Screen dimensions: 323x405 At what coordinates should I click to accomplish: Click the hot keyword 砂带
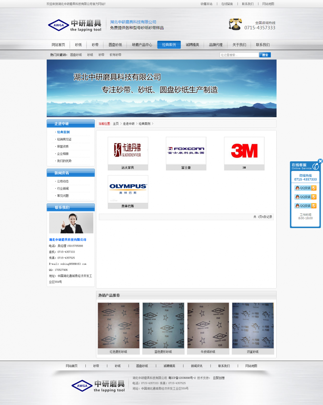coord(101,55)
